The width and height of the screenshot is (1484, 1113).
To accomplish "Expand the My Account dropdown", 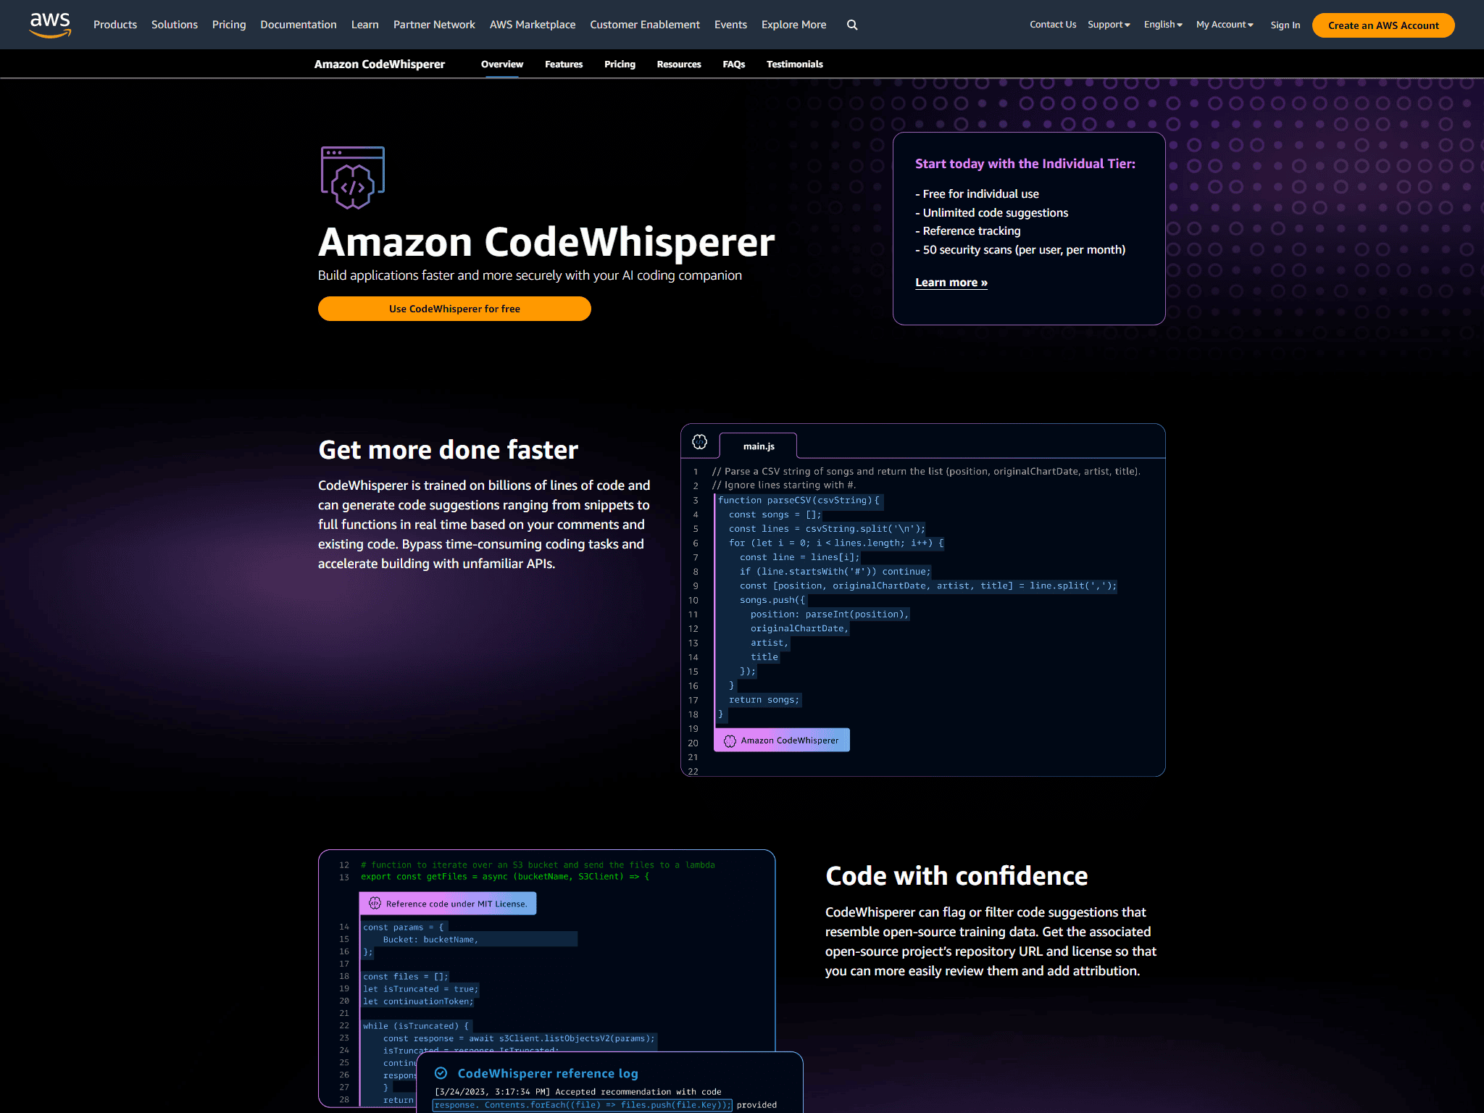I will tap(1225, 25).
